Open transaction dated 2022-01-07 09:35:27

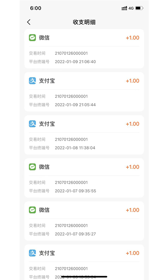tap(84, 221)
